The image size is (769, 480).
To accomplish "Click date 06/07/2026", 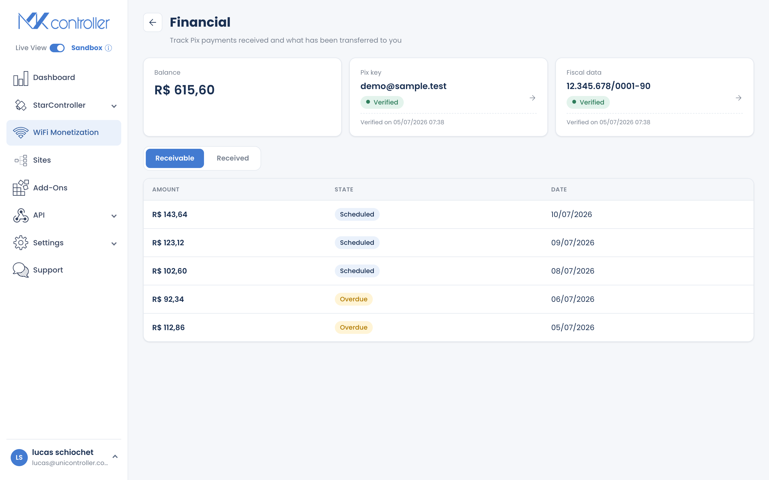I will coord(573,299).
